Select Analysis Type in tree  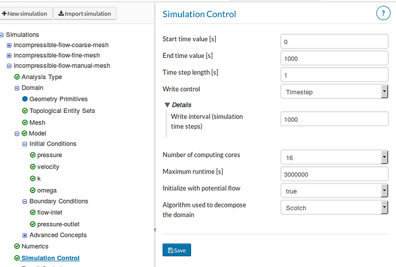click(42, 77)
